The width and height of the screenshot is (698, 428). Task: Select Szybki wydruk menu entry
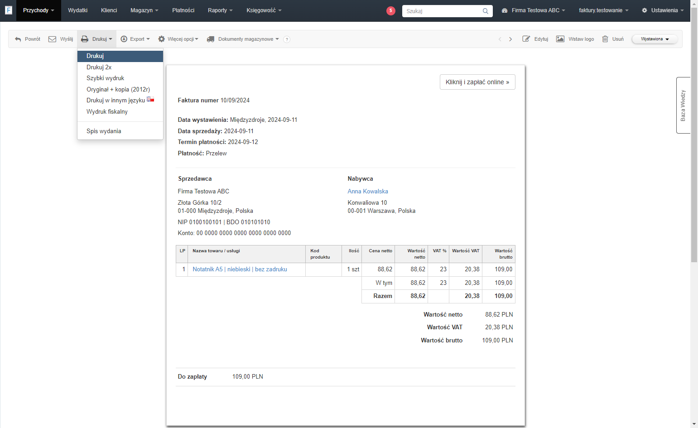[x=120, y=78]
